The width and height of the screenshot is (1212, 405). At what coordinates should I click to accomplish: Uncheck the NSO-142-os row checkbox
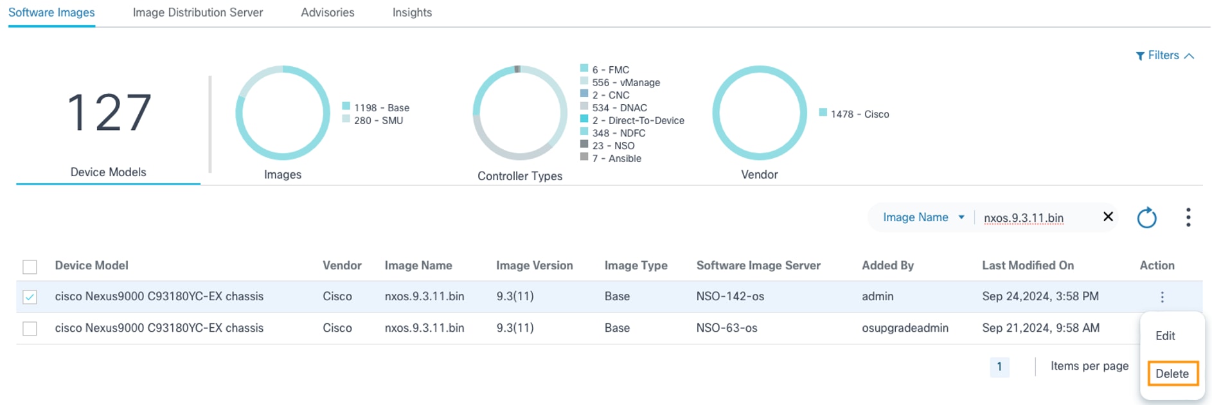[x=30, y=297]
